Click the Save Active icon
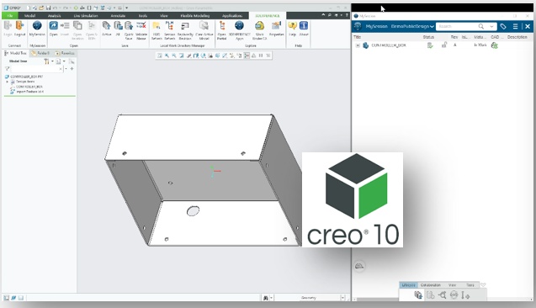 pyautogui.click(x=106, y=25)
